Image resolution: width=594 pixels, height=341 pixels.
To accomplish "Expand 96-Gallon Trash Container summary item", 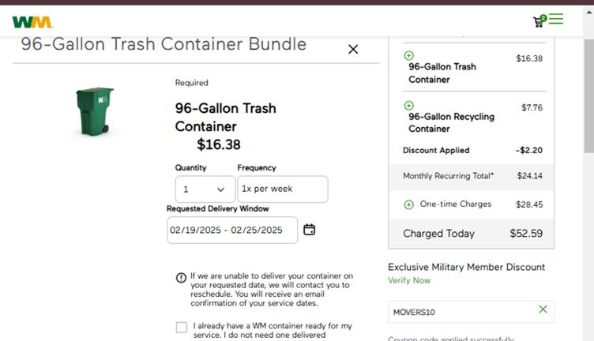I will pyautogui.click(x=408, y=55).
